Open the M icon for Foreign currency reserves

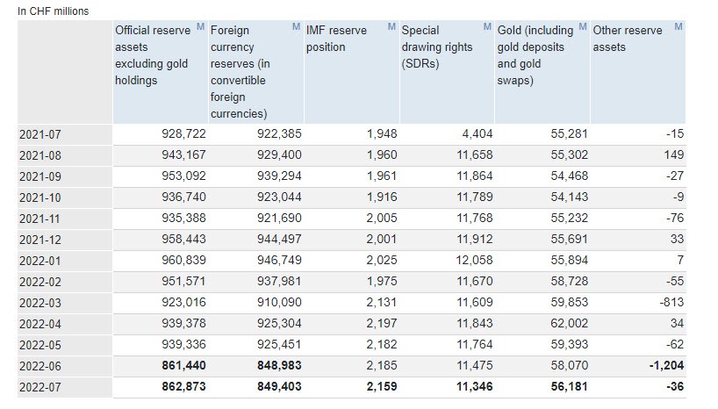pos(297,26)
